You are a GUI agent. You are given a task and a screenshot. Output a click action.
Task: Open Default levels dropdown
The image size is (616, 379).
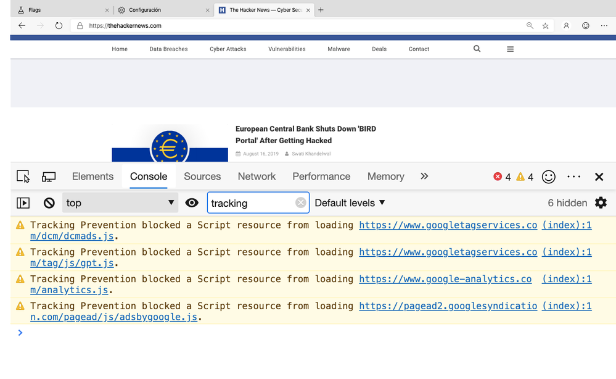pyautogui.click(x=350, y=203)
